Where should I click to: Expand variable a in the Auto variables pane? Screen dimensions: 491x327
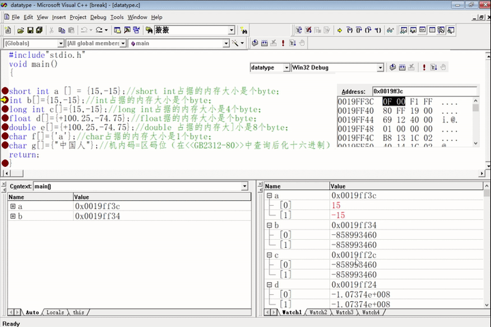point(13,206)
